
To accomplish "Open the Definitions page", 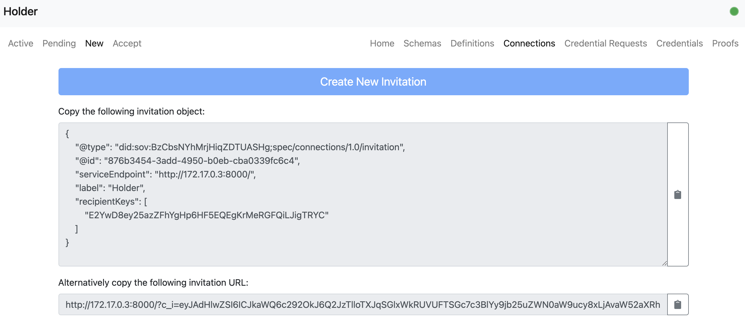I will click(472, 43).
